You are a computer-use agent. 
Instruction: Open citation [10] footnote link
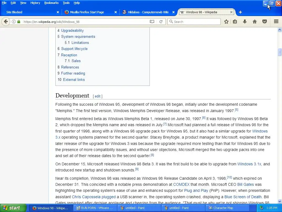coord(229,177)
